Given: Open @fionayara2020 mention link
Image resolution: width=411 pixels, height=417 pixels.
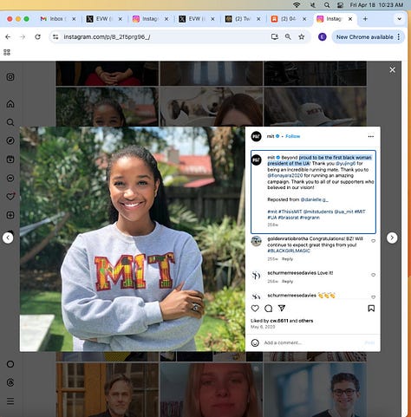Looking at the screenshot, I should [284, 175].
